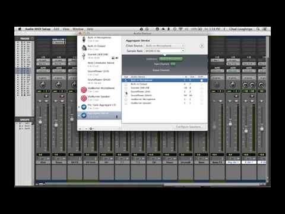285x214 pixels.
Task: Open Groups list menu in Pro Tools window
Action: click(32, 119)
